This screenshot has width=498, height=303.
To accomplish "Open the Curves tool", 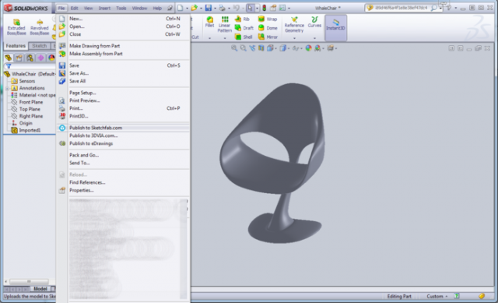I will [314, 23].
